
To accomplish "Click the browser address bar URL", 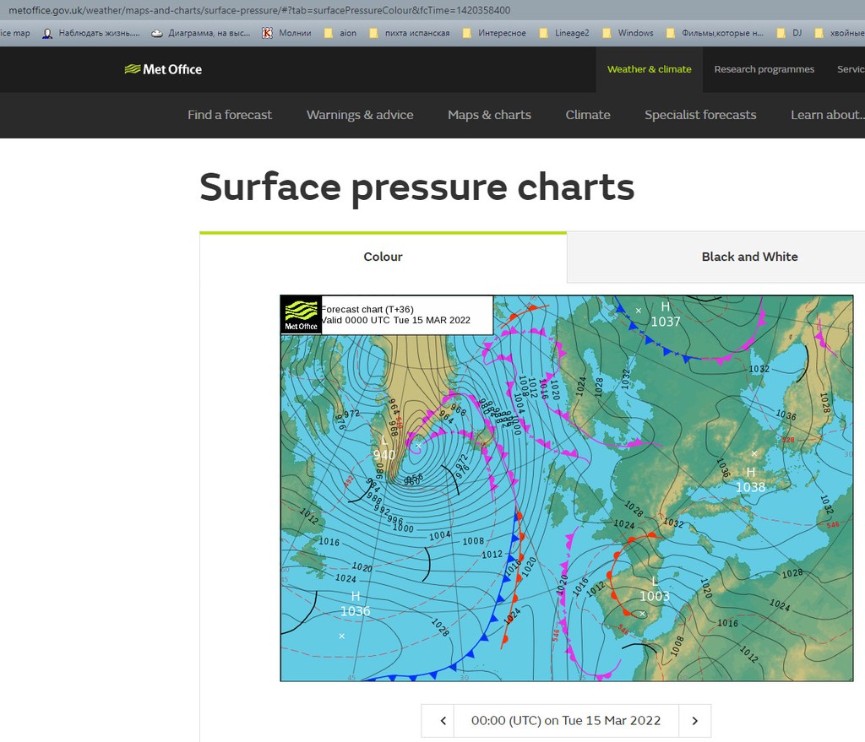I will (x=258, y=10).
